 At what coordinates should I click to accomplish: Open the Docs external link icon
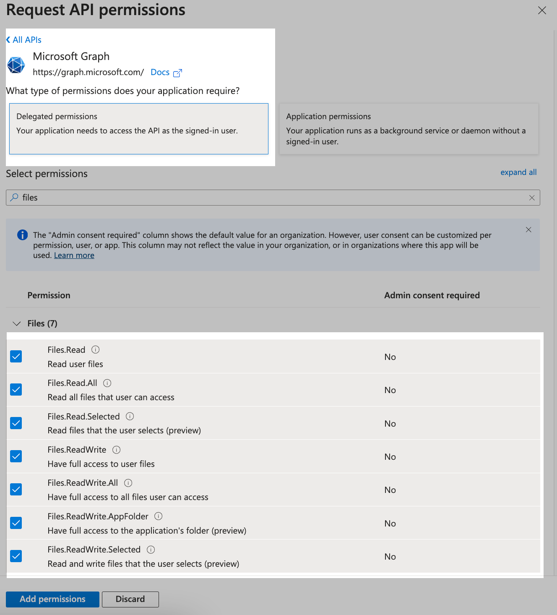[178, 72]
